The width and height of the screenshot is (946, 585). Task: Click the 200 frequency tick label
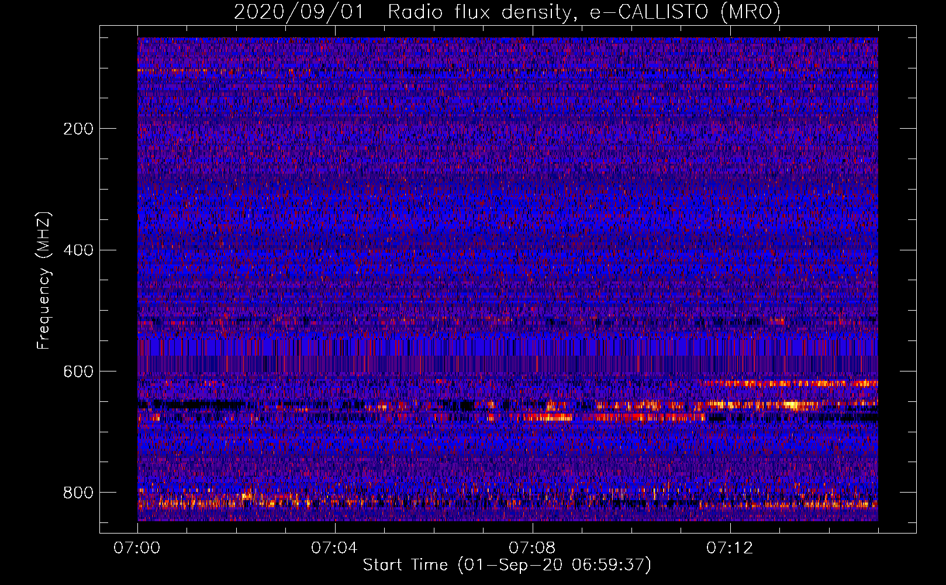click(x=78, y=129)
